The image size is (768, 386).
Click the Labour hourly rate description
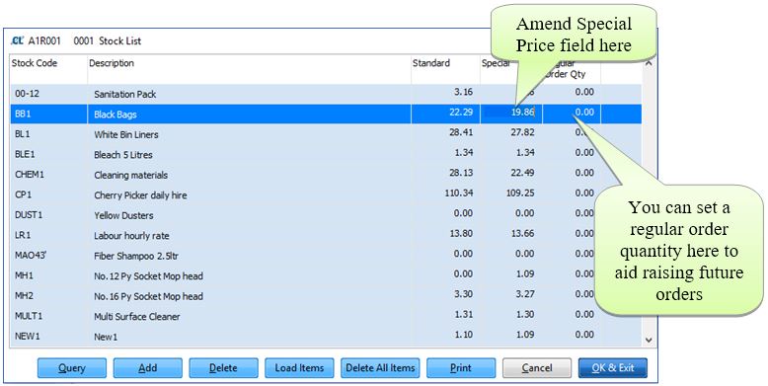131,236
